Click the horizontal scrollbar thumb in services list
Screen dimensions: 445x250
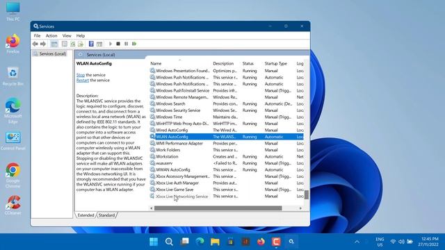point(218,208)
